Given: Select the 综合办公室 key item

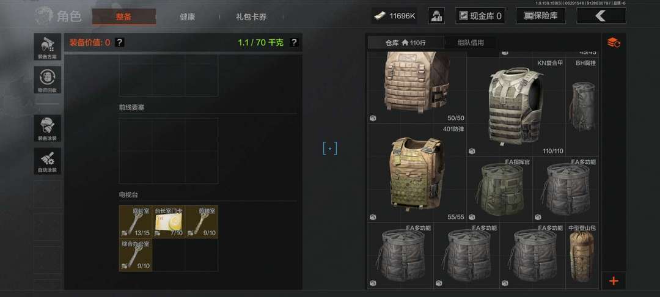Looking at the screenshot, I should coord(136,255).
